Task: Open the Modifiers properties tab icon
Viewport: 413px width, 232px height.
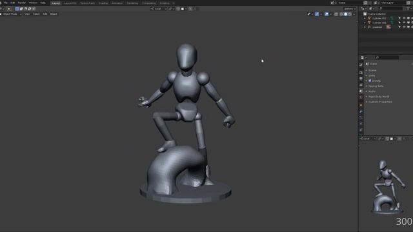Action: pyautogui.click(x=361, y=111)
